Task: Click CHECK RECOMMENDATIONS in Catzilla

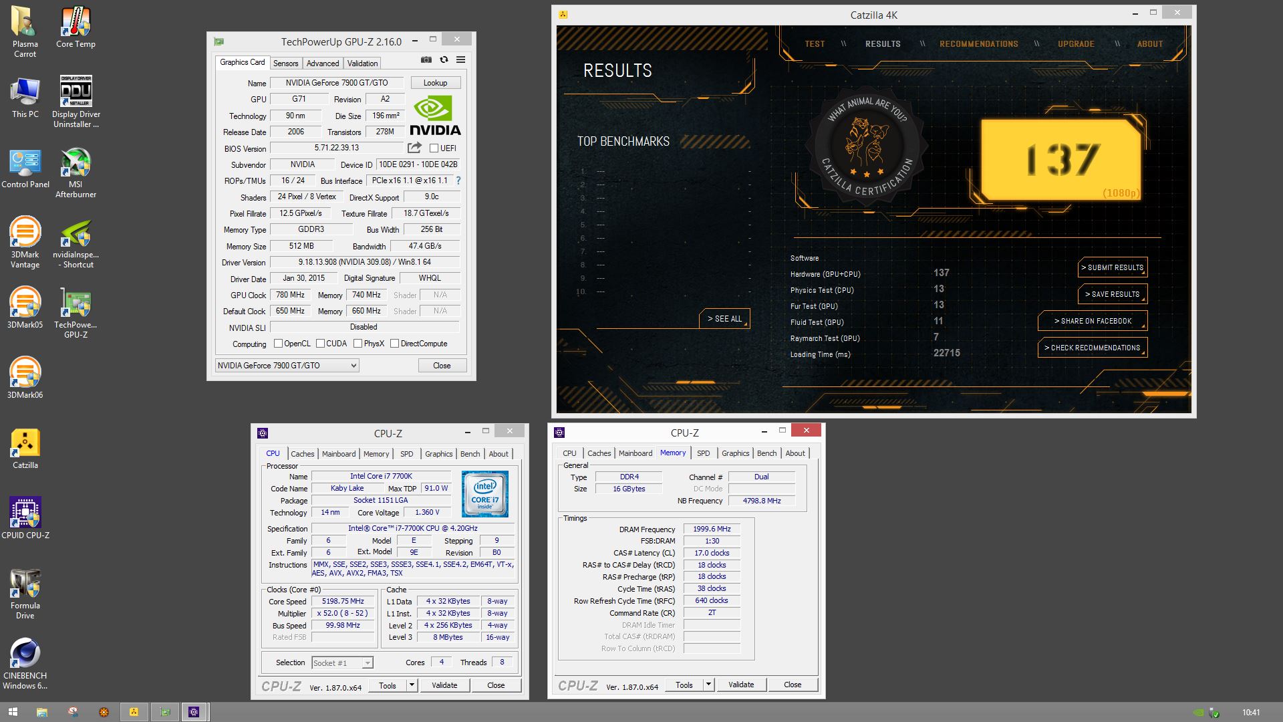Action: tap(1093, 348)
